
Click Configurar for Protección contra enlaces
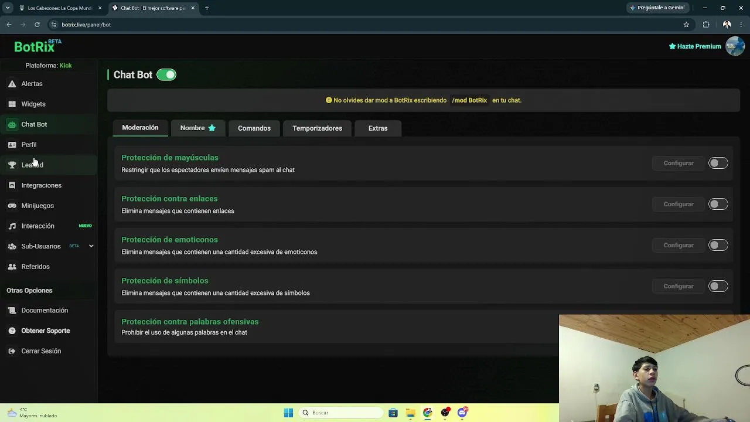coord(679,204)
